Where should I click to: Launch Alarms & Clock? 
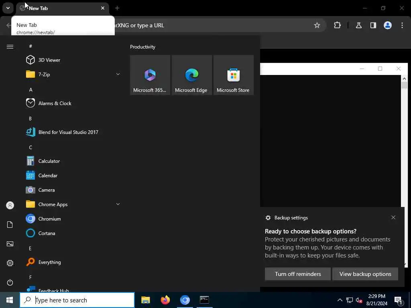[73, 103]
